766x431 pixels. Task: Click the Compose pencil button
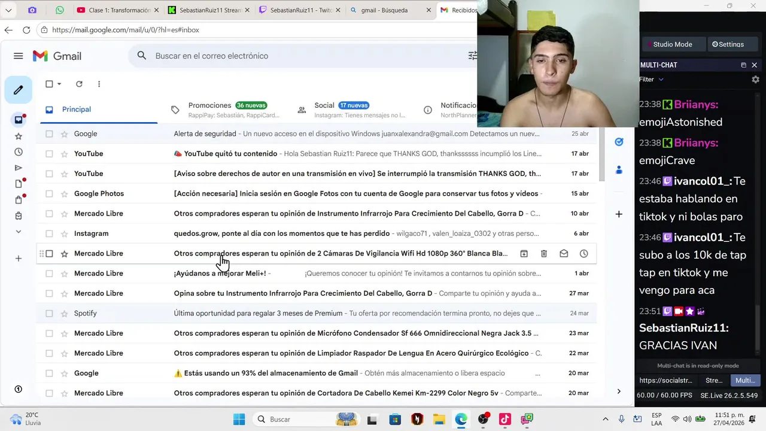(19, 90)
